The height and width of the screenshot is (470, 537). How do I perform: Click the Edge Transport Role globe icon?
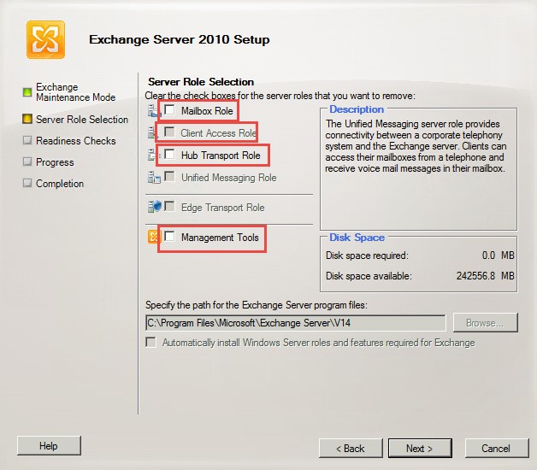coord(154,207)
